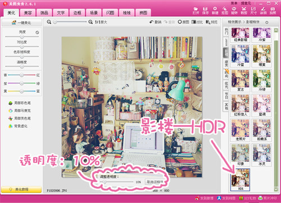Toggle the 对比 compare view
281x203 pixels.
click(197, 22)
